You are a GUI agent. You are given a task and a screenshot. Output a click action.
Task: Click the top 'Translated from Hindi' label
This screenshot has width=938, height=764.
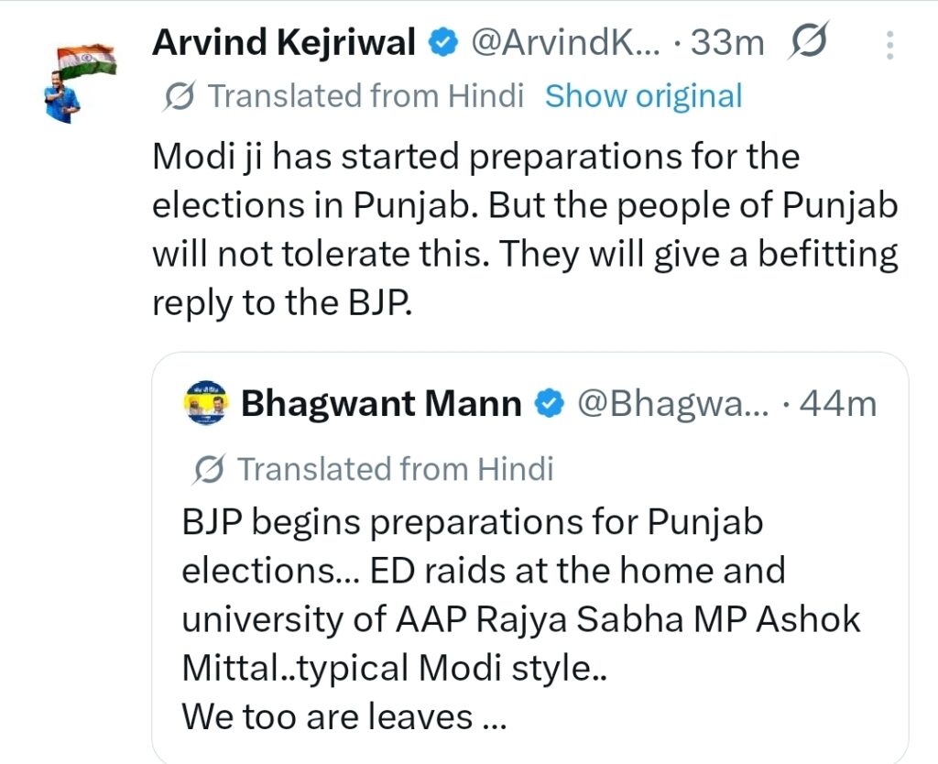[x=365, y=95]
